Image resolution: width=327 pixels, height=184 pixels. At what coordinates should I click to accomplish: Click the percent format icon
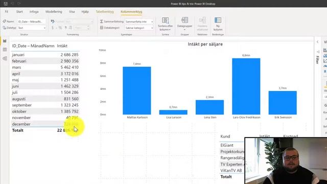coord(60,28)
